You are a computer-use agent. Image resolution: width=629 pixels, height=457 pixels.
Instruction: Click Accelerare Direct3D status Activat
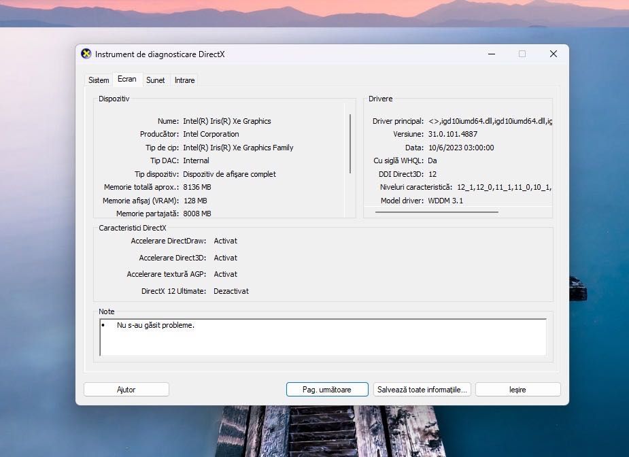[226, 258]
